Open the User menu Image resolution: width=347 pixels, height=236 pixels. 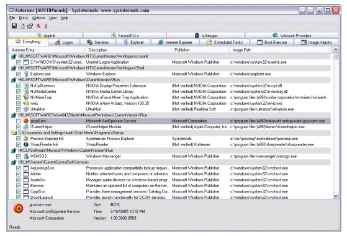click(x=53, y=18)
